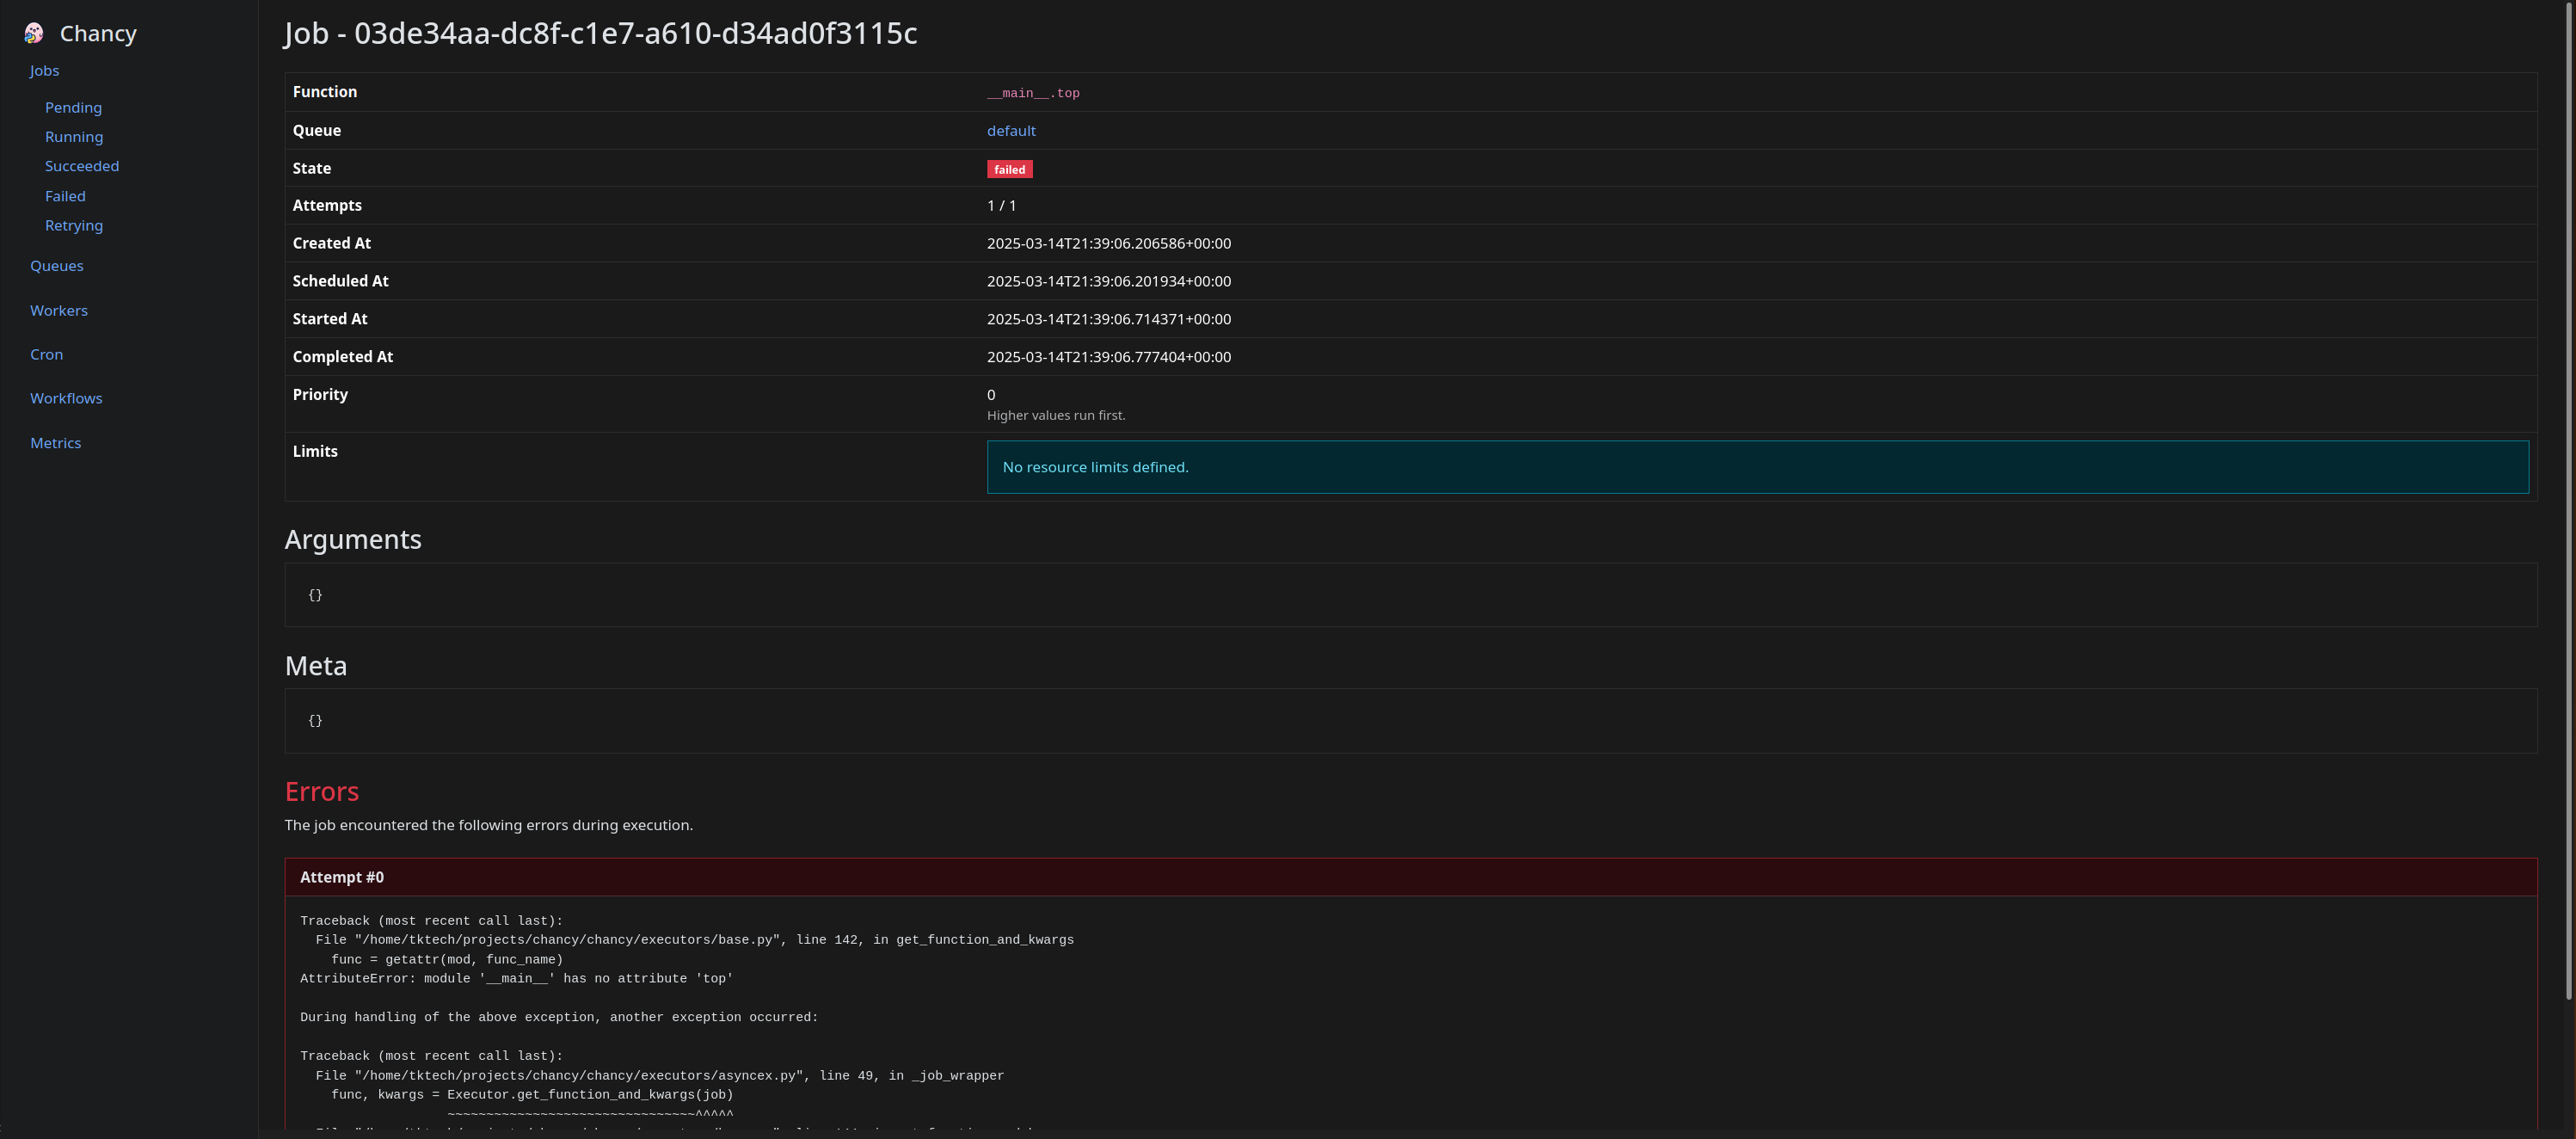Open the Chancy home title link
Screen dimensions: 2576x1139
[98, 33]
